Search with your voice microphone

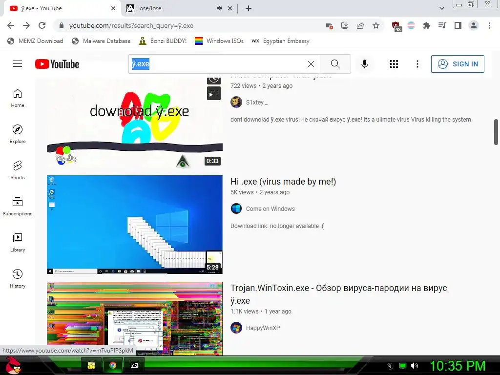click(364, 64)
